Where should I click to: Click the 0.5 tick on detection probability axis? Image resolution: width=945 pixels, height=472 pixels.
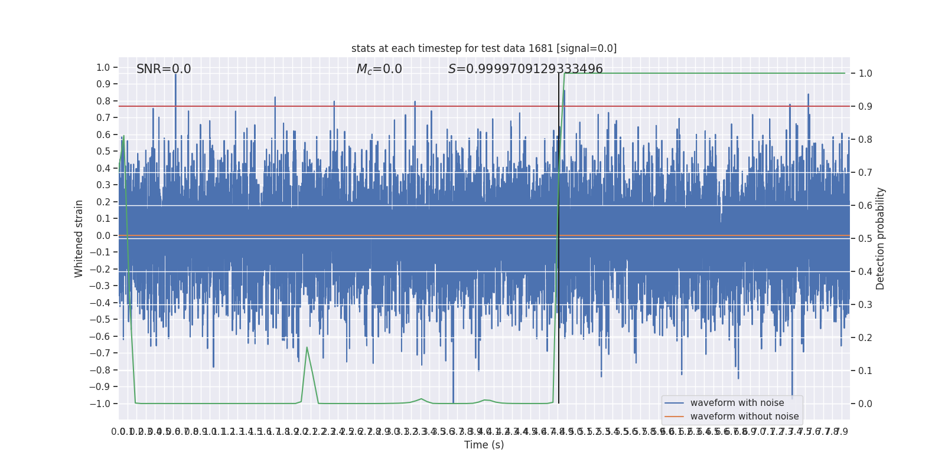865,238
